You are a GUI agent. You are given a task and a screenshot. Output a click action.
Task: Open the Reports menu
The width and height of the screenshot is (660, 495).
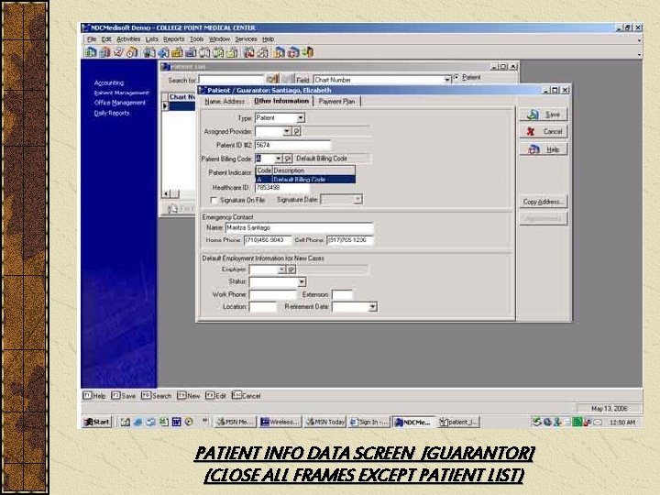click(174, 39)
